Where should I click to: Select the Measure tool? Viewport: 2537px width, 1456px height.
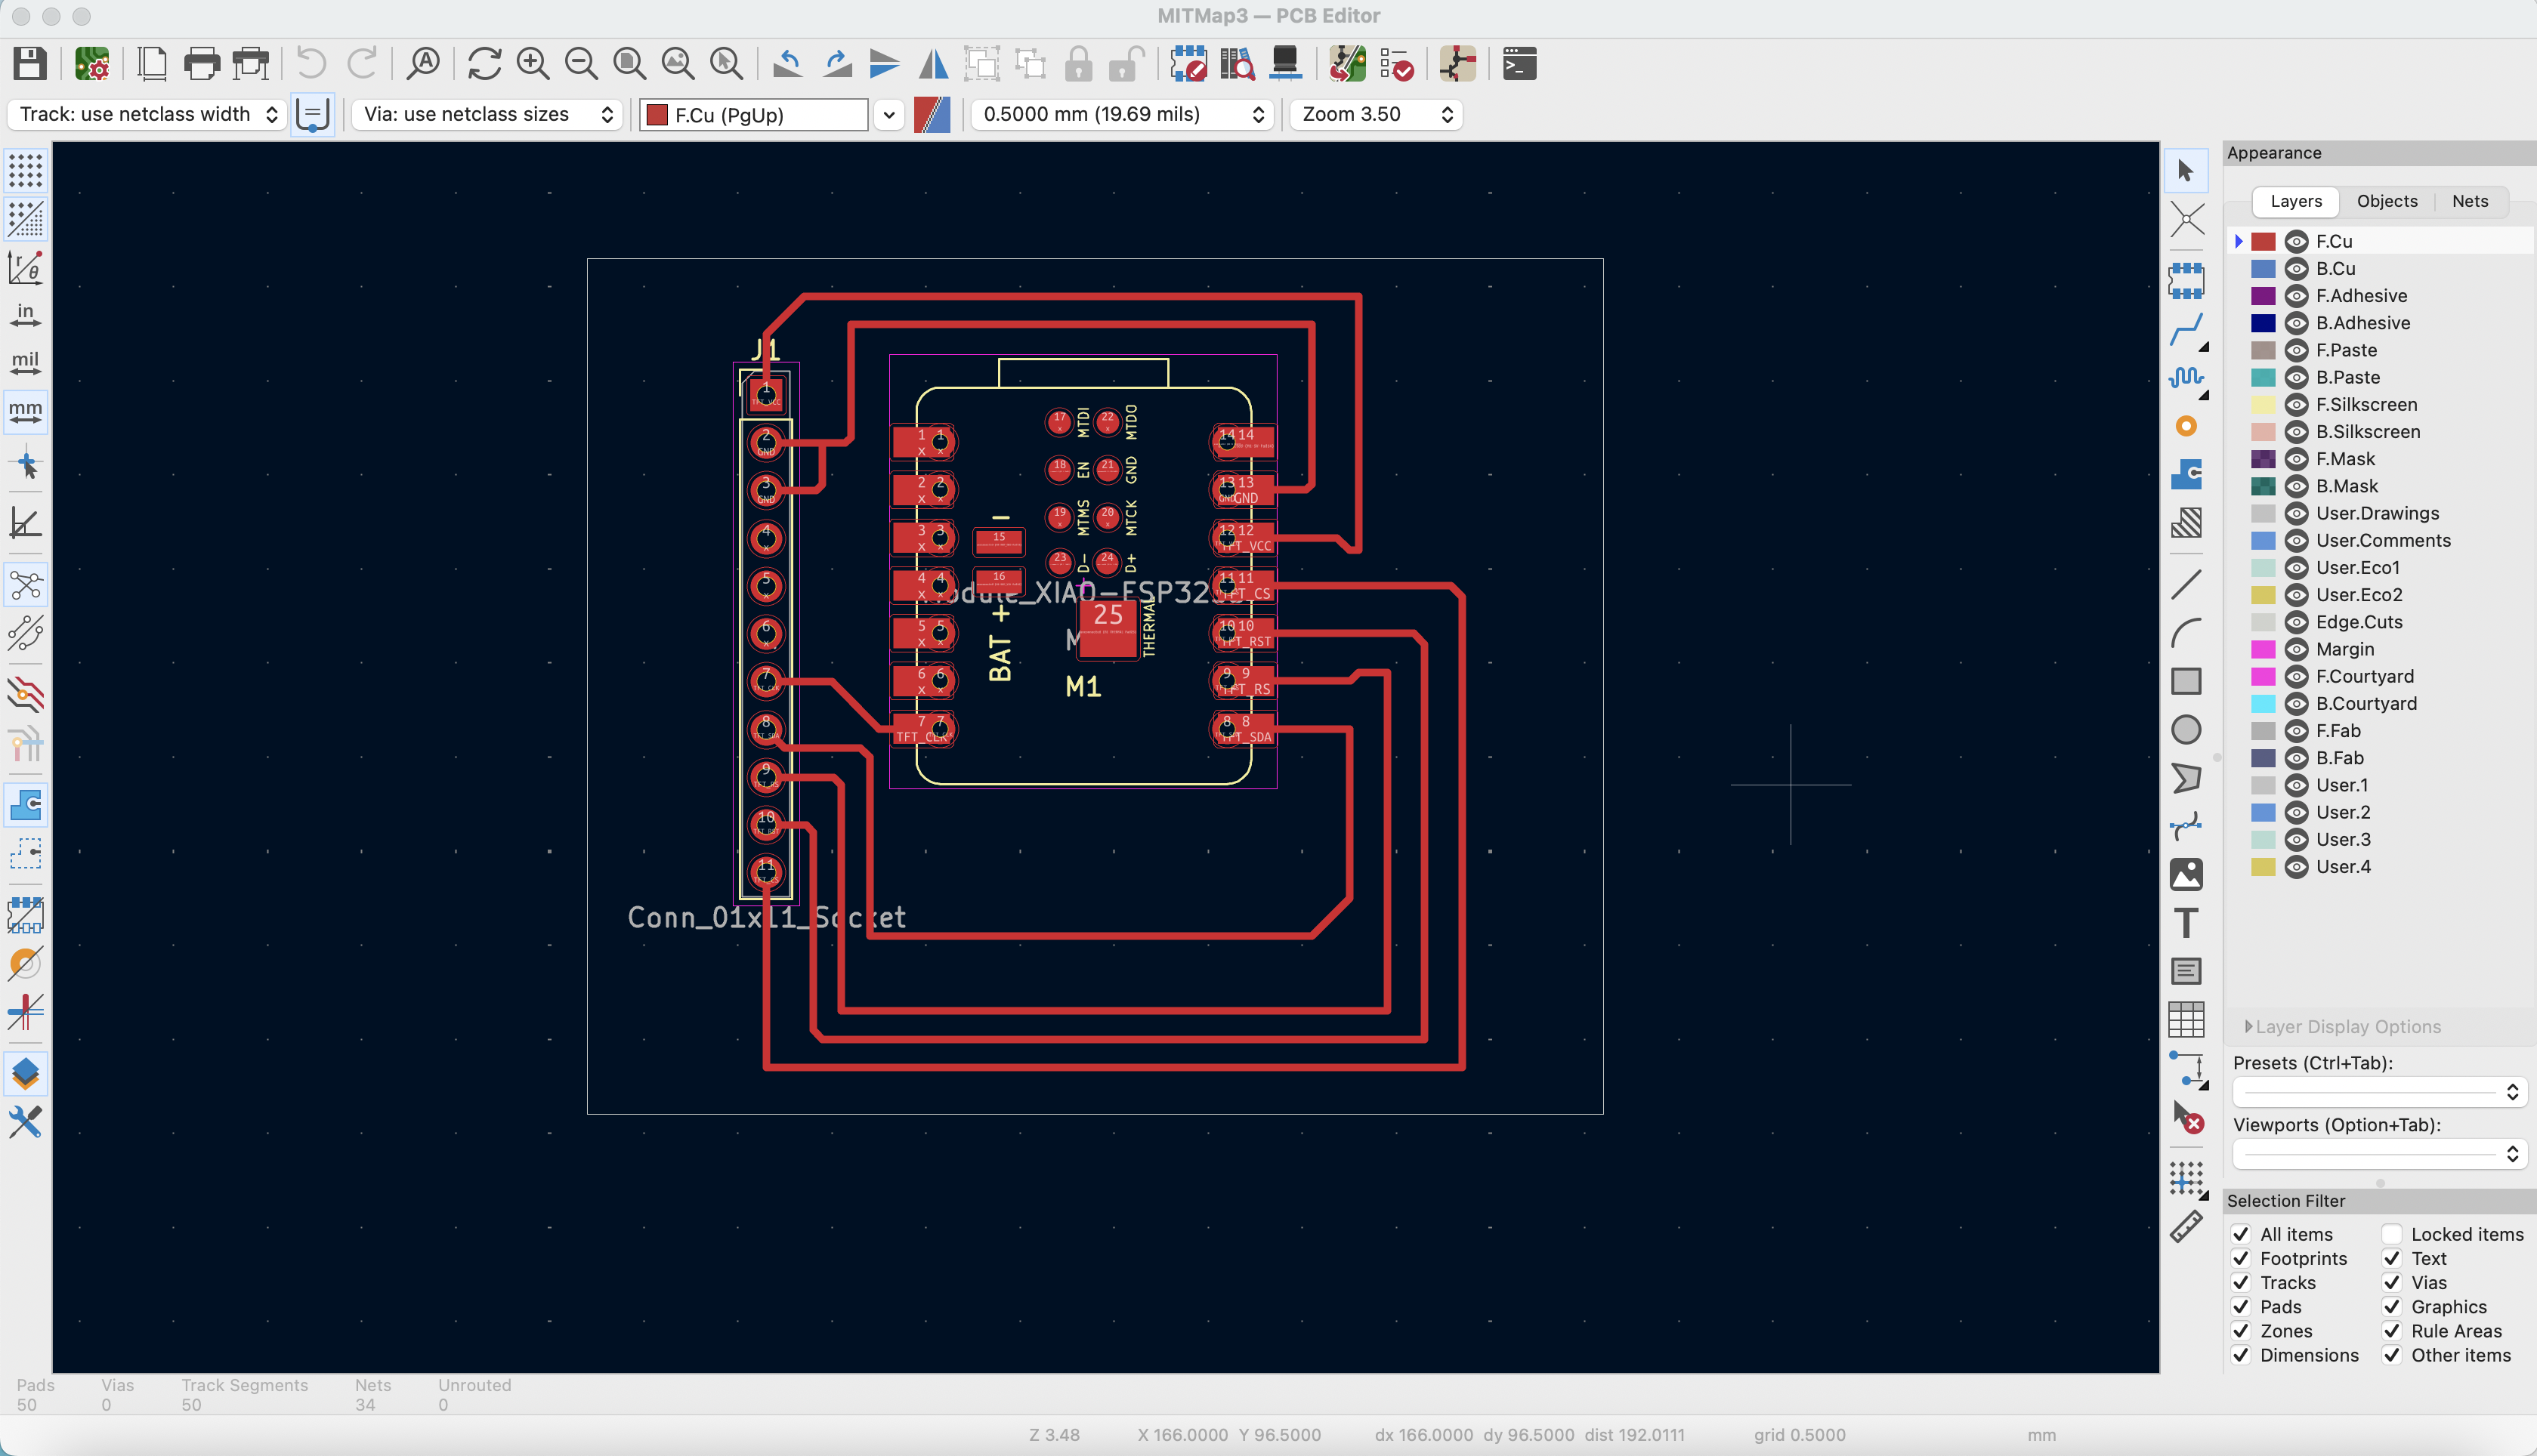2188,1225
